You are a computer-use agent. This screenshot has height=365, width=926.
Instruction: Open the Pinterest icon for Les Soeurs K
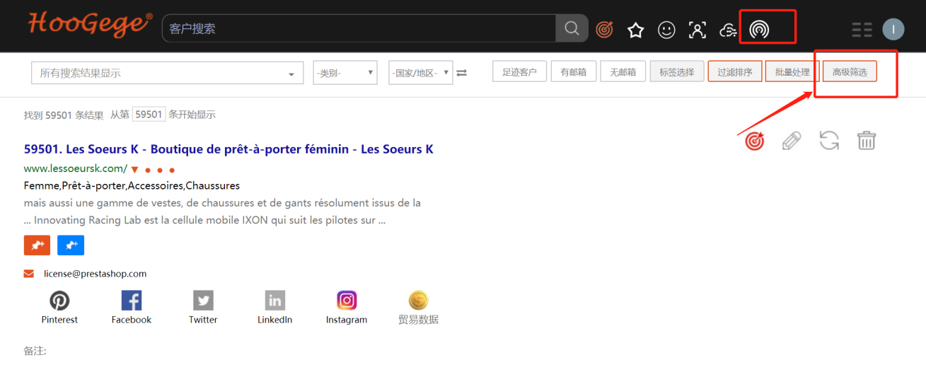(59, 301)
